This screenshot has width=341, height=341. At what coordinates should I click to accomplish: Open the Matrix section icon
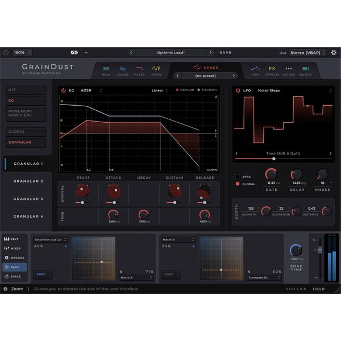coord(305,71)
